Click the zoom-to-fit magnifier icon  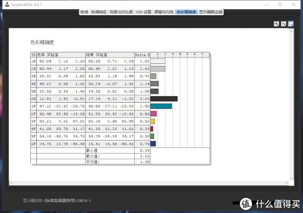click(291, 24)
